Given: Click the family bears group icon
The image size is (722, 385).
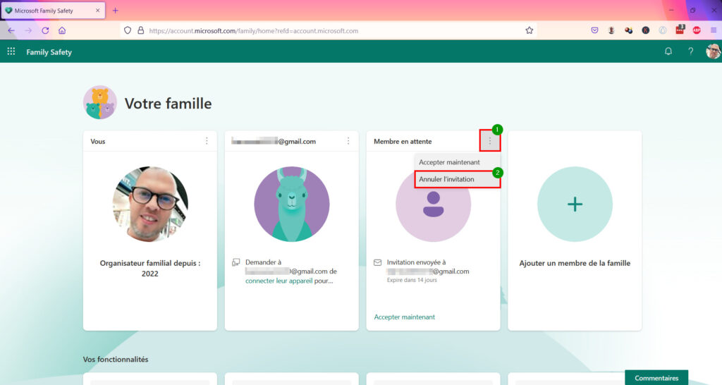Looking at the screenshot, I should 100,102.
